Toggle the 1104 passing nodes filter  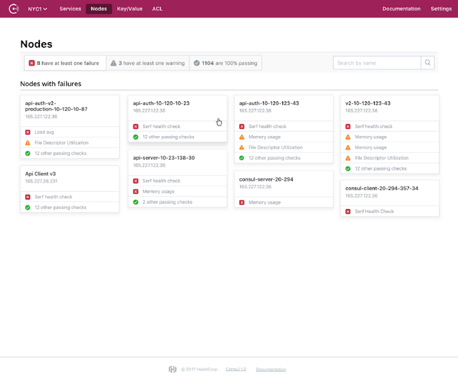click(225, 62)
